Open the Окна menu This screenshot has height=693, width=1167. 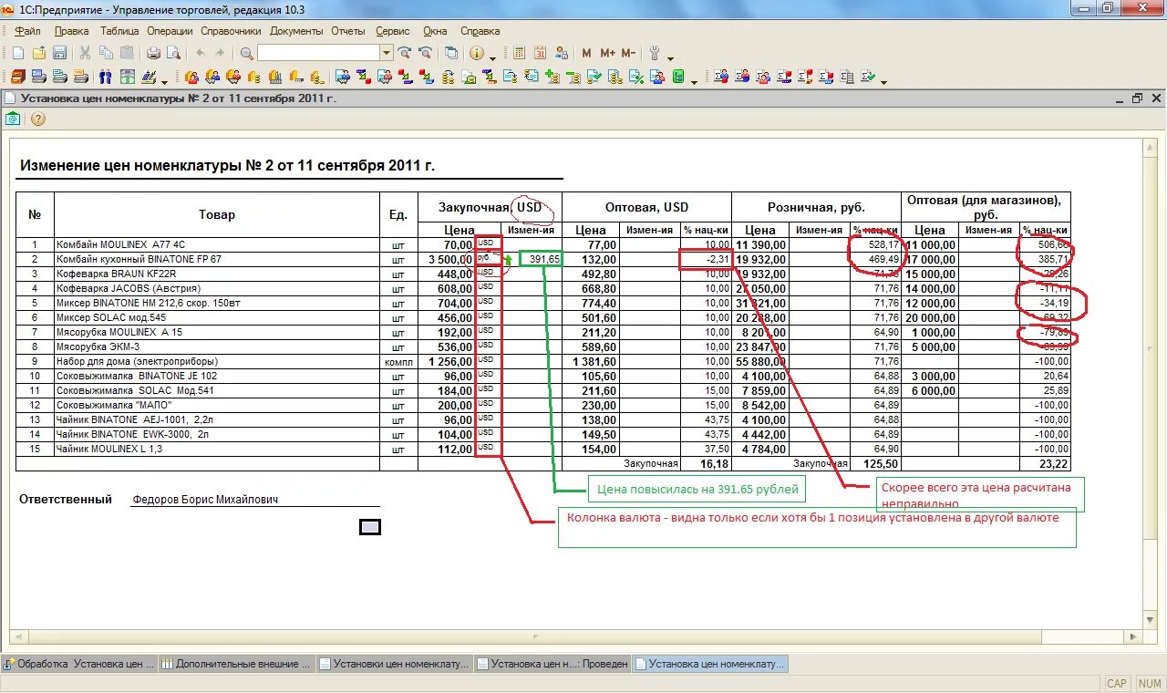(435, 31)
